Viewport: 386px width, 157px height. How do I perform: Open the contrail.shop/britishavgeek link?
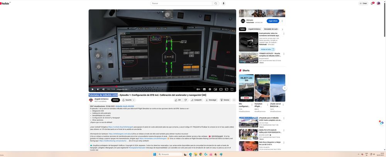(121, 127)
